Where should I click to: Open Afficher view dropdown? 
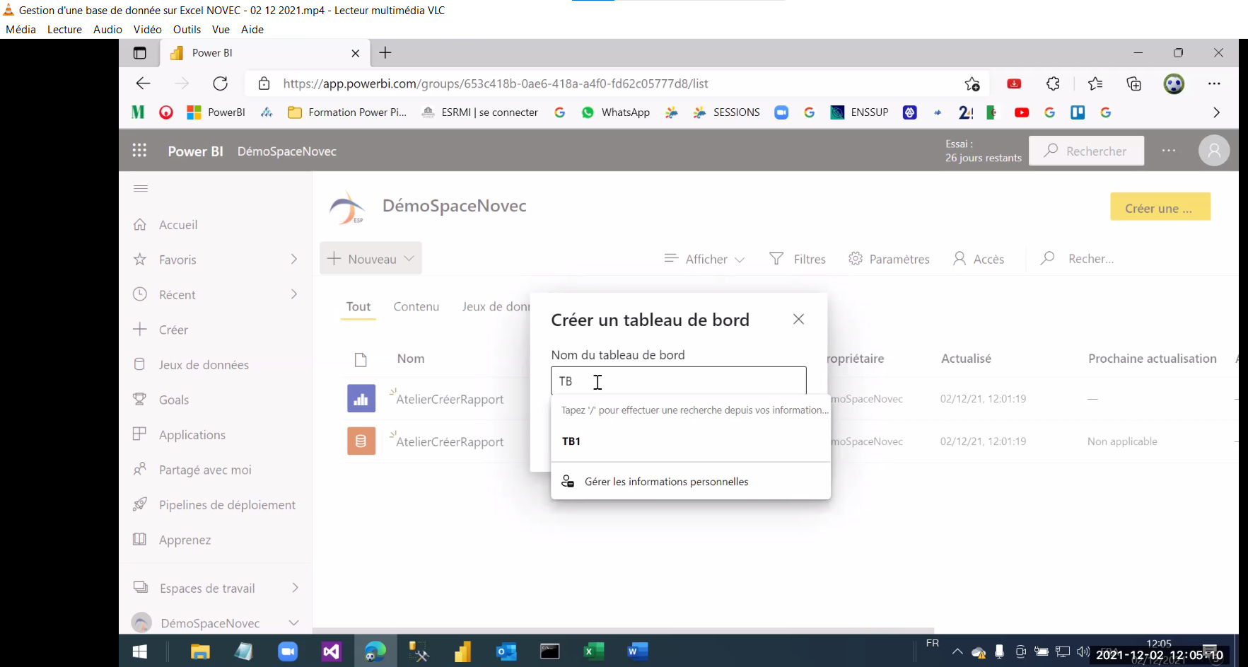704,259
